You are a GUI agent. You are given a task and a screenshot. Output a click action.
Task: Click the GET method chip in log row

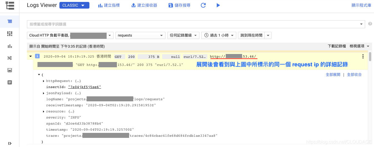point(120,56)
